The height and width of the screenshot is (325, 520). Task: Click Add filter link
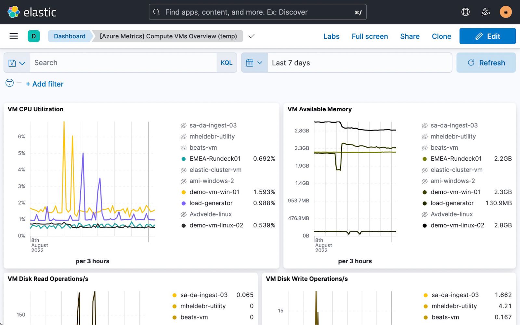45,84
